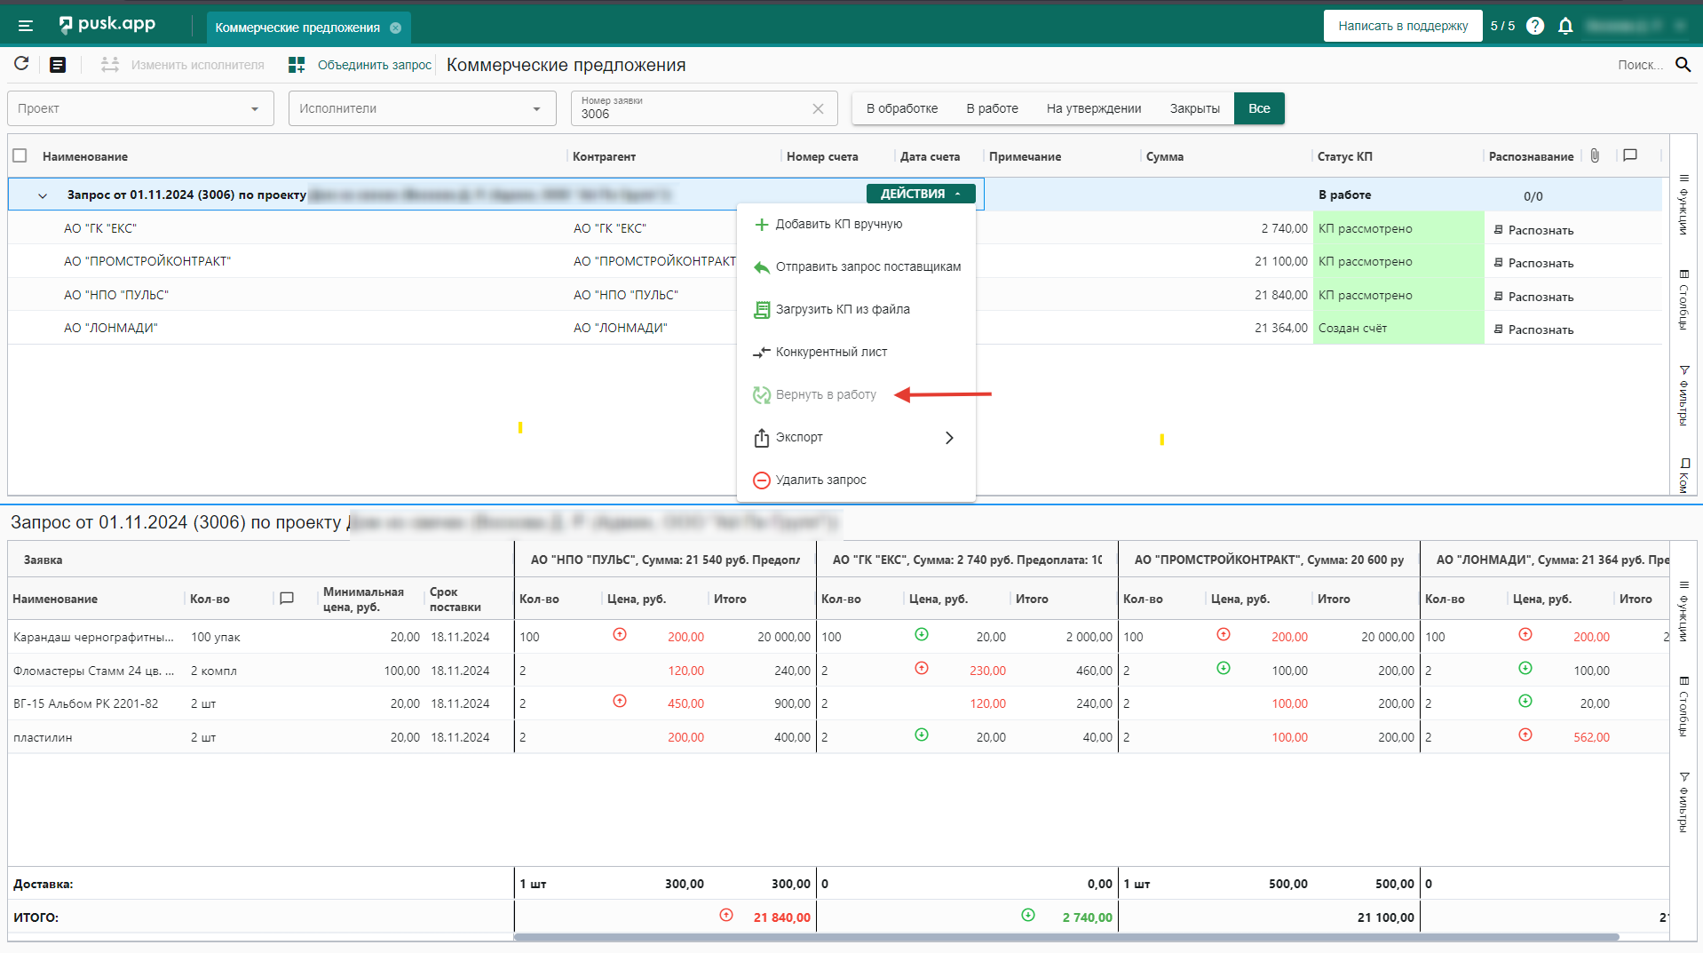This screenshot has height=953, width=1703.
Task: Click the document list icon in toolbar
Action: (58, 64)
